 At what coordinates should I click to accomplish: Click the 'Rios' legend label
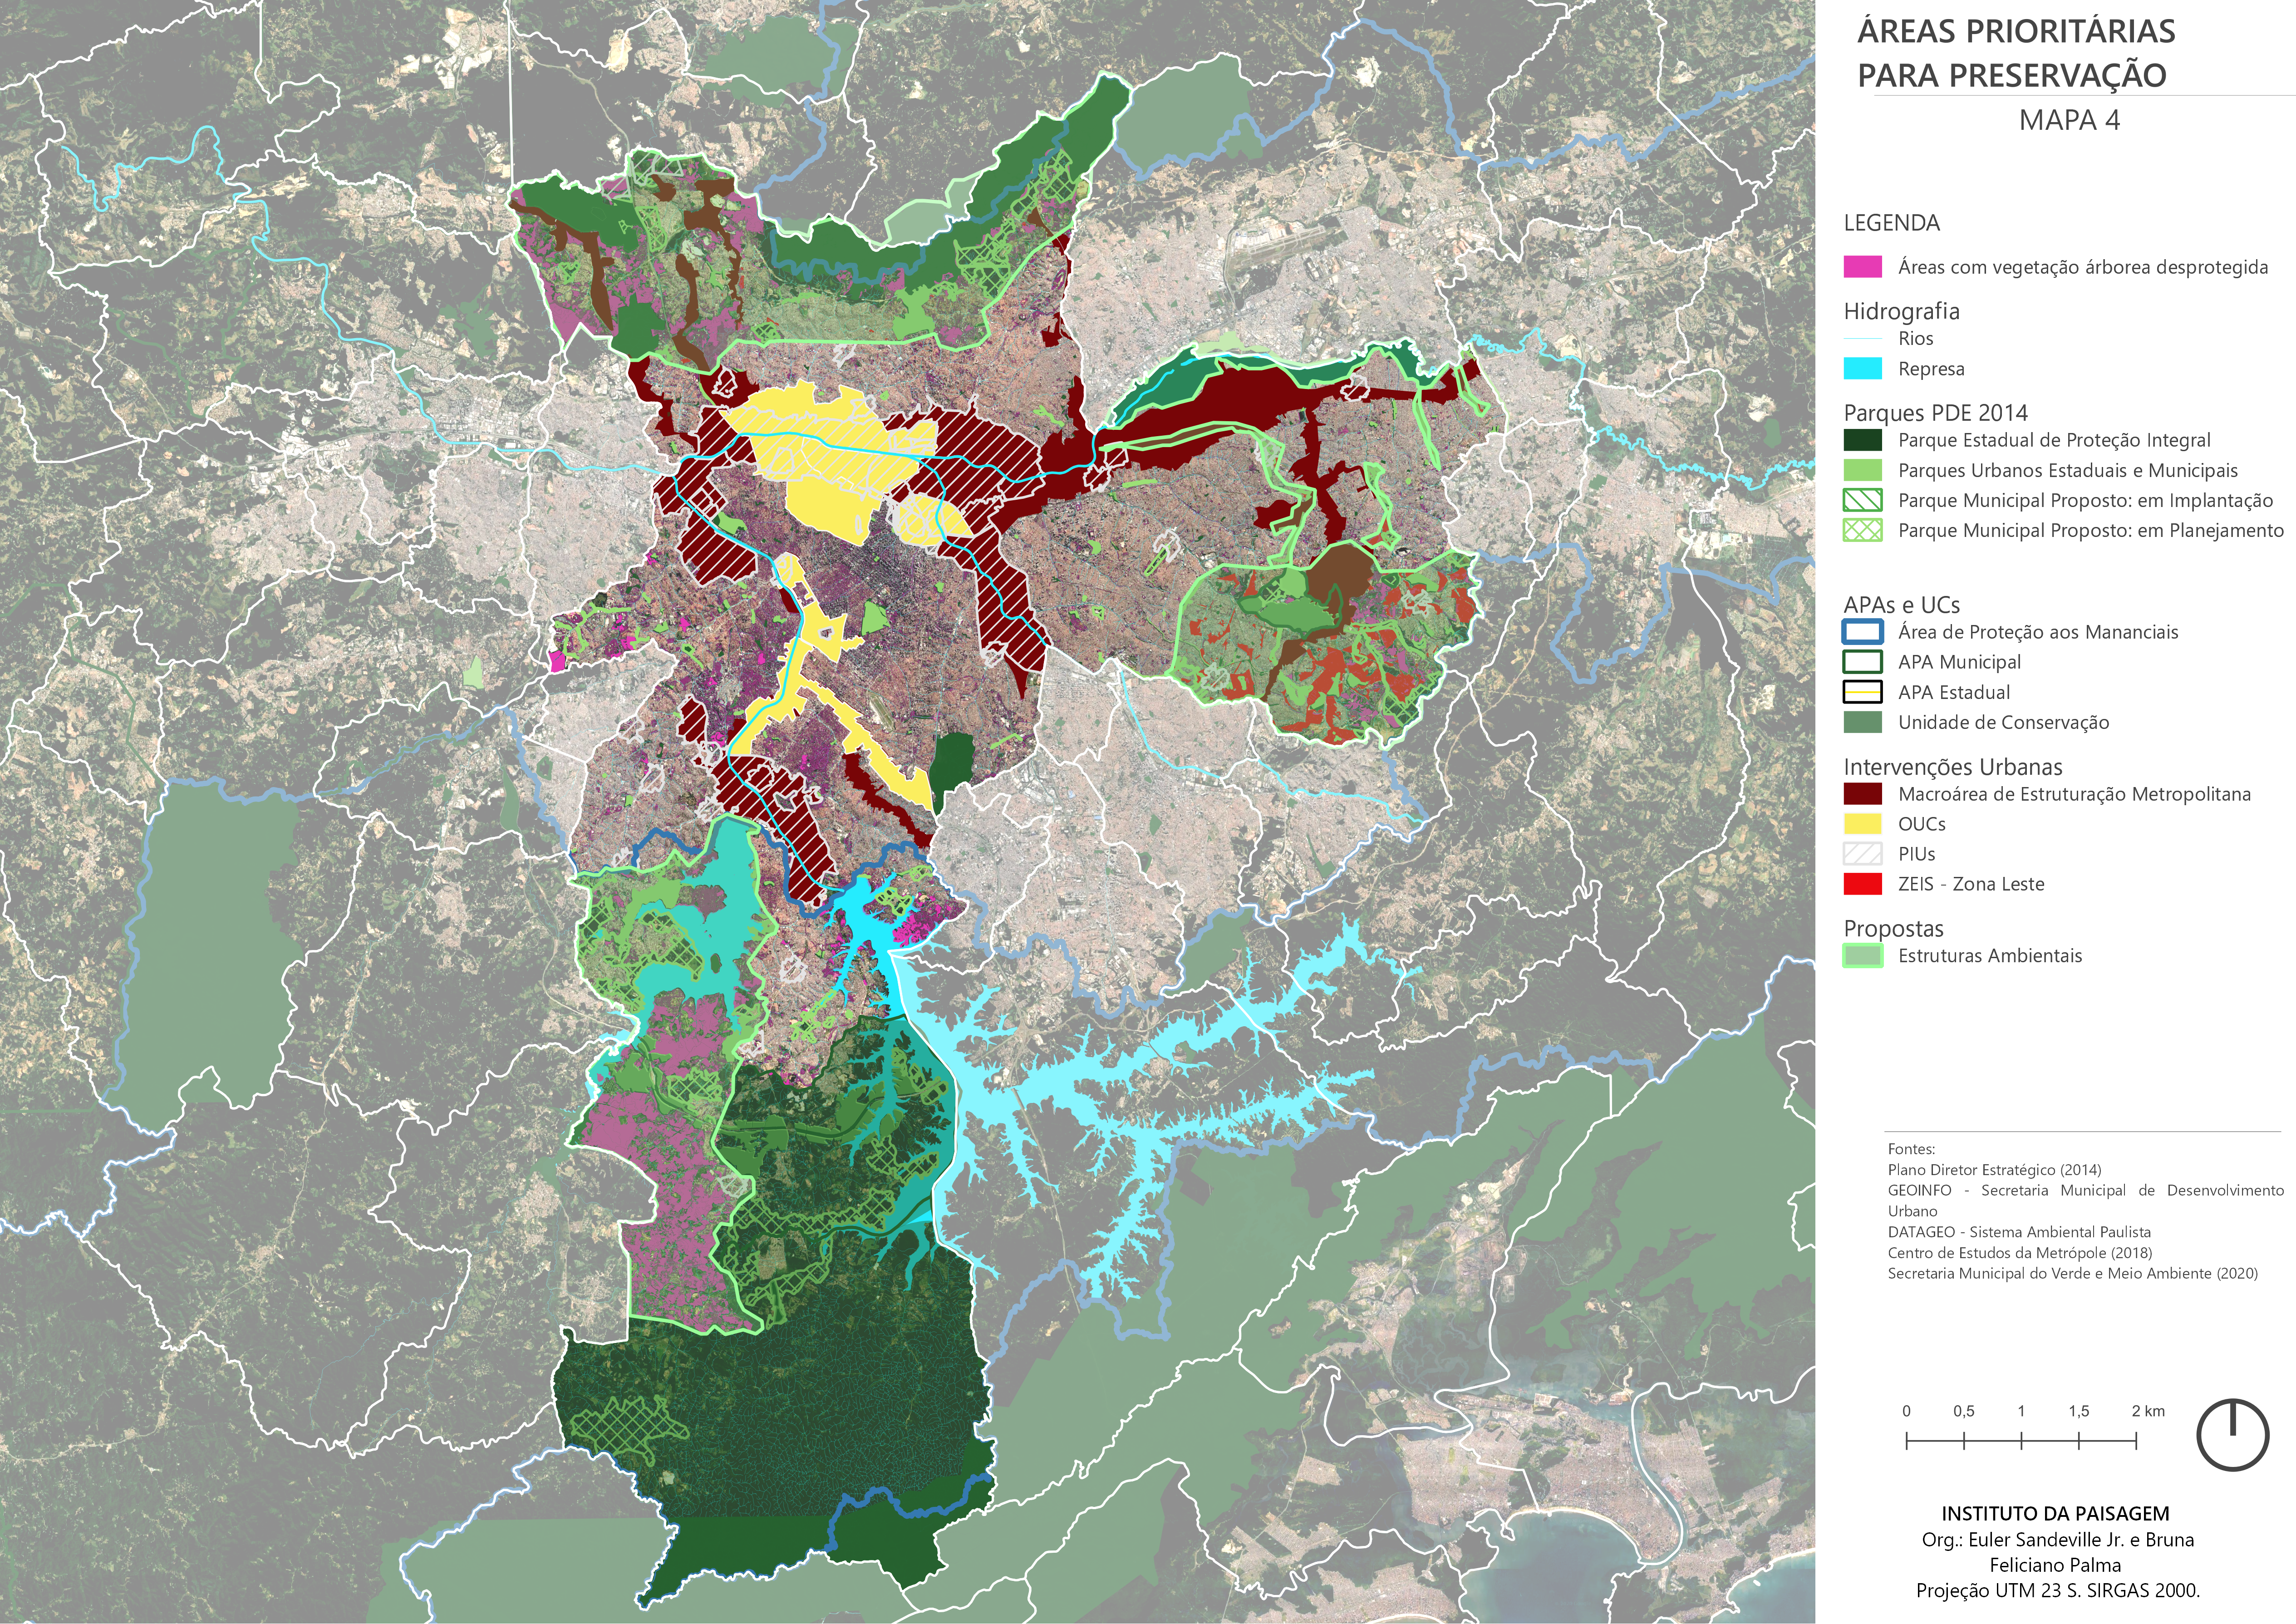[1916, 339]
